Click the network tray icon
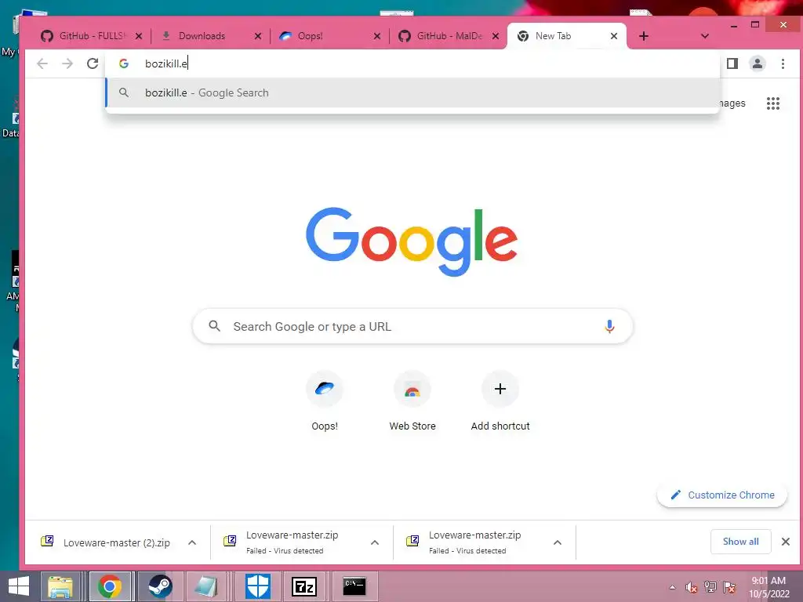 click(710, 587)
